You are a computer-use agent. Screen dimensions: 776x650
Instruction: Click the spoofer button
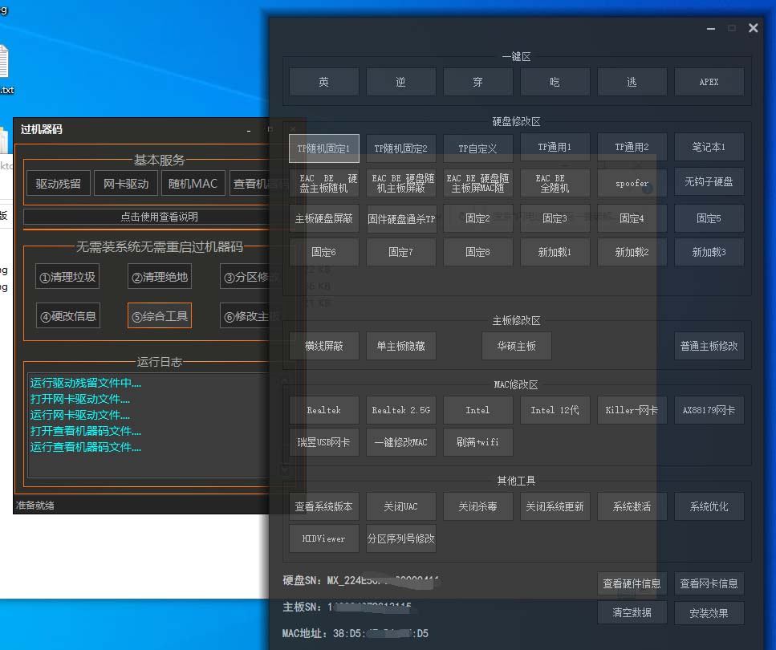coord(632,183)
